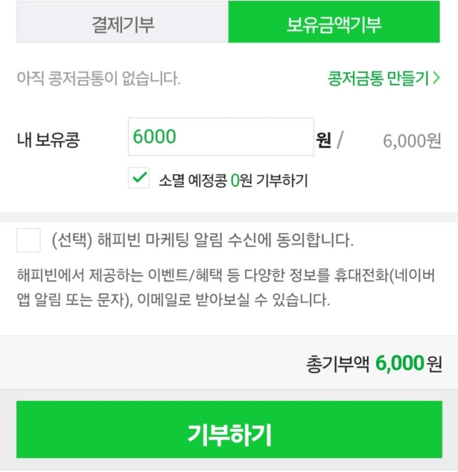The height and width of the screenshot is (472, 458).
Task: Click the 소멸 예정콩 기부하기 label text
Action: click(x=233, y=181)
